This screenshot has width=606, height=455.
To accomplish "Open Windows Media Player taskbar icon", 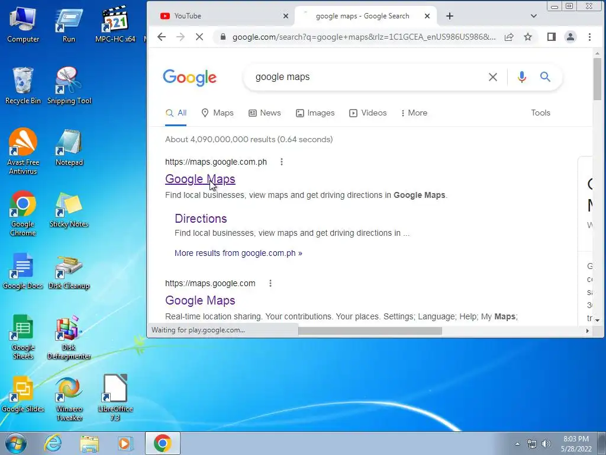I will 125,443.
